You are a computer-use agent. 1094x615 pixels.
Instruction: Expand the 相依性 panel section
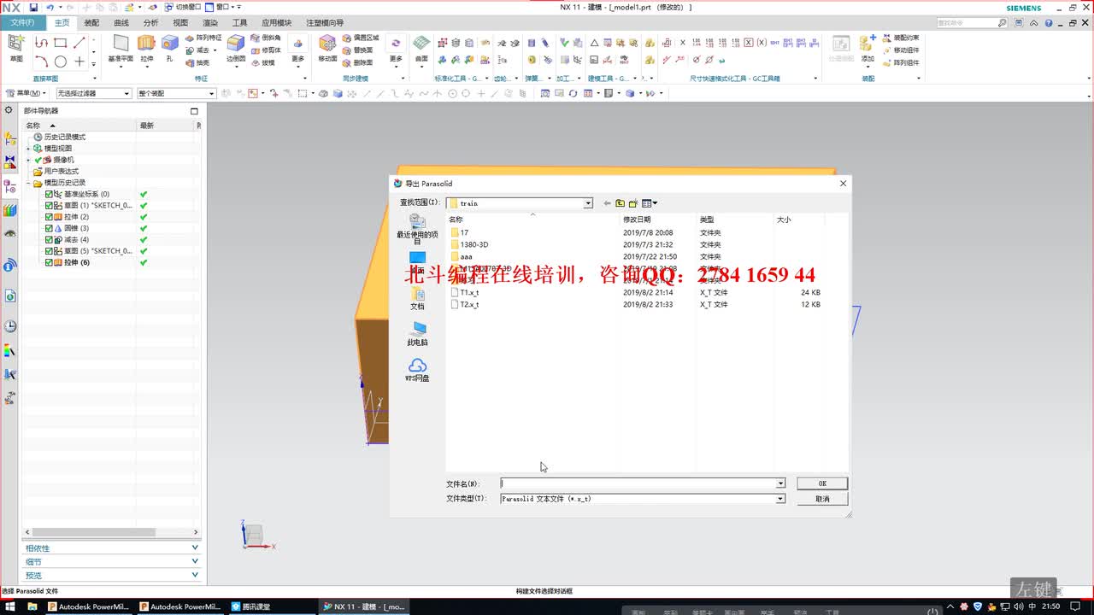coord(112,548)
